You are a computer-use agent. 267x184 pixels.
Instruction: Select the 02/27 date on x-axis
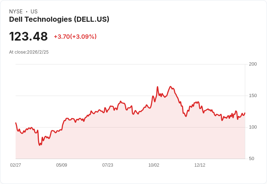16,165
